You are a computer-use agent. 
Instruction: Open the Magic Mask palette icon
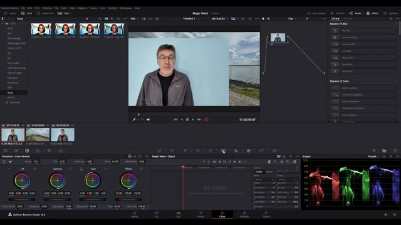[x=223, y=151]
